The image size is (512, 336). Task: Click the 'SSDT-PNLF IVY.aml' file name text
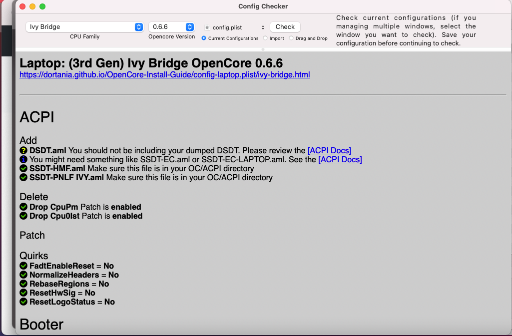click(66, 177)
